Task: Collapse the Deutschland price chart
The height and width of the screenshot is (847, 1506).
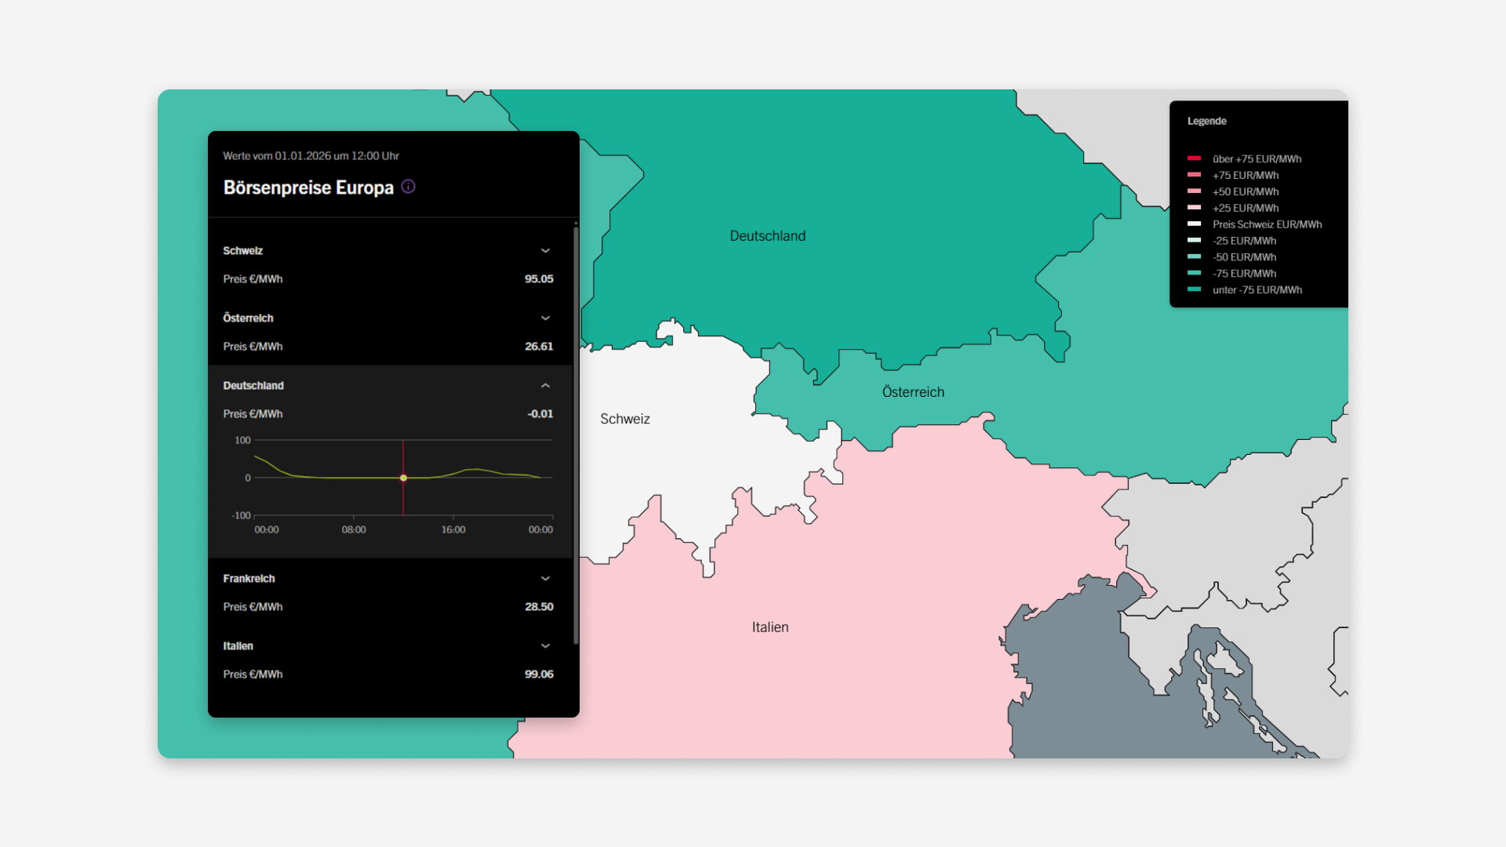Action: coord(545,386)
